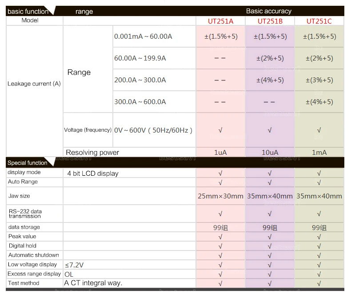The image size is (351, 295).
Task: Click UT251A checkmark in Voltage (frequency) row
Action: tap(220, 130)
